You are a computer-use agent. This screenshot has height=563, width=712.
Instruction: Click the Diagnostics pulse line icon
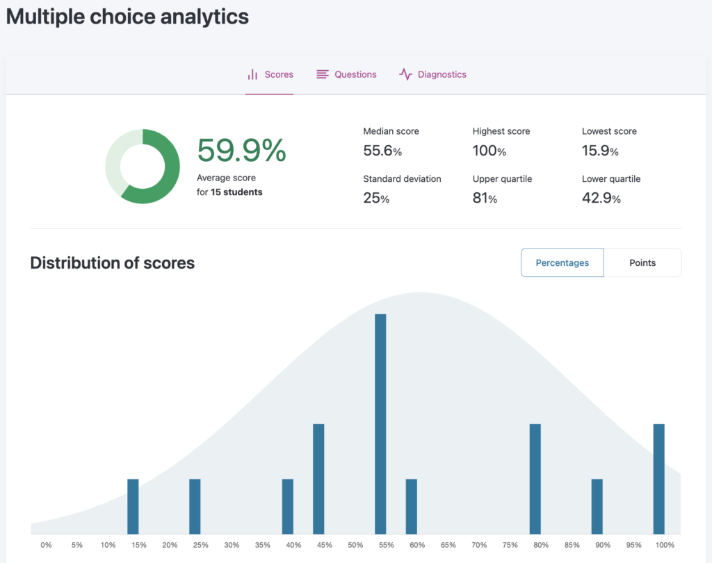pos(405,74)
